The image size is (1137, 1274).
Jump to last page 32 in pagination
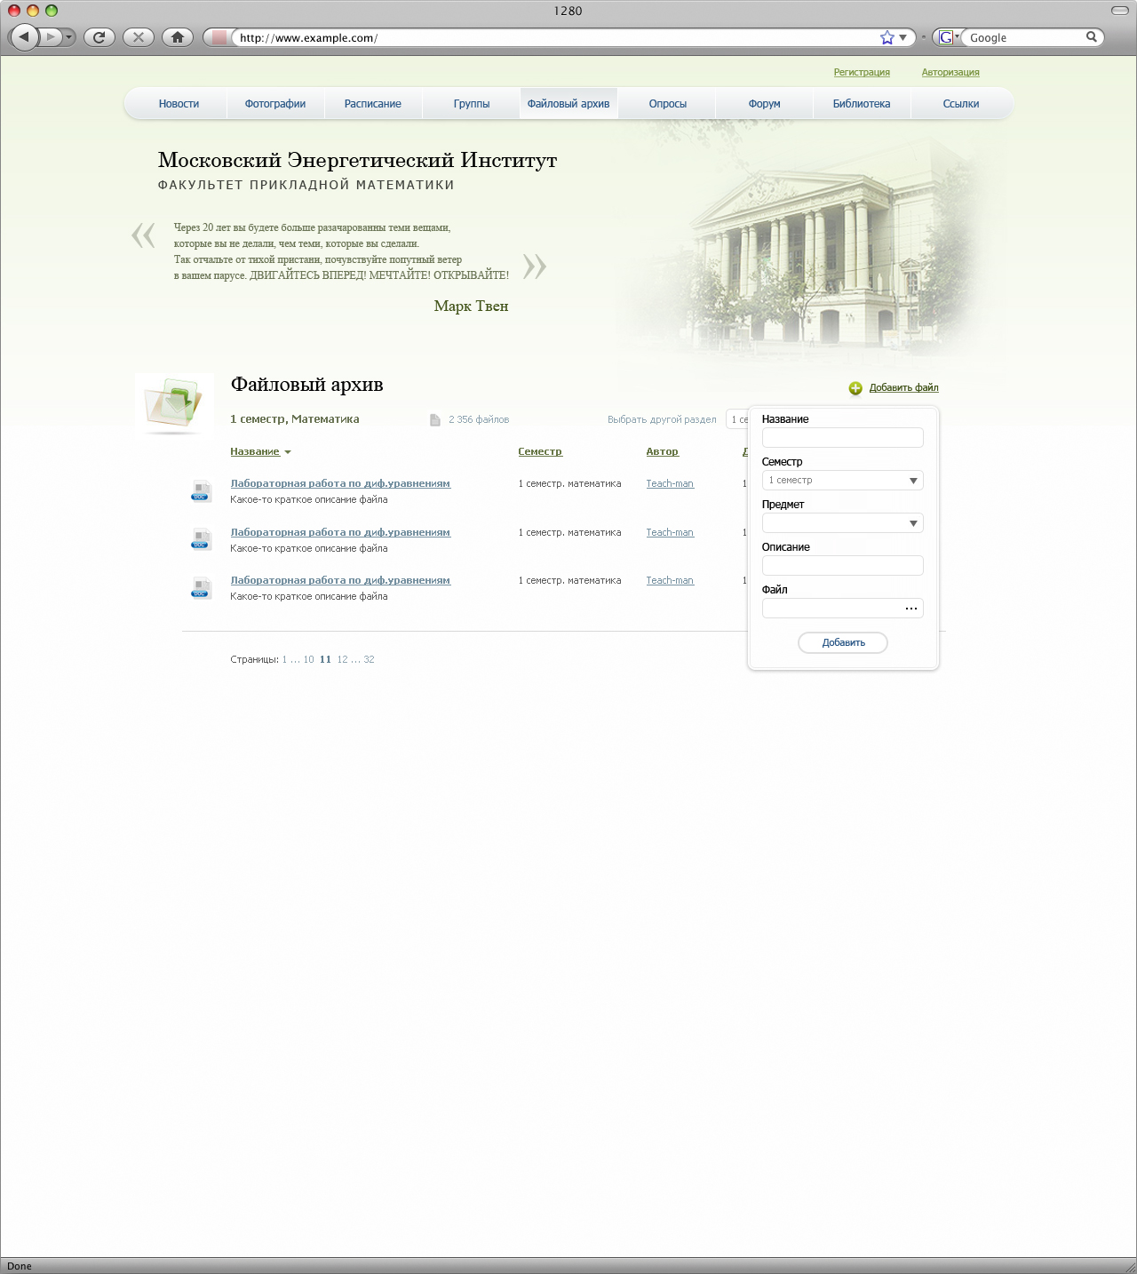point(369,659)
